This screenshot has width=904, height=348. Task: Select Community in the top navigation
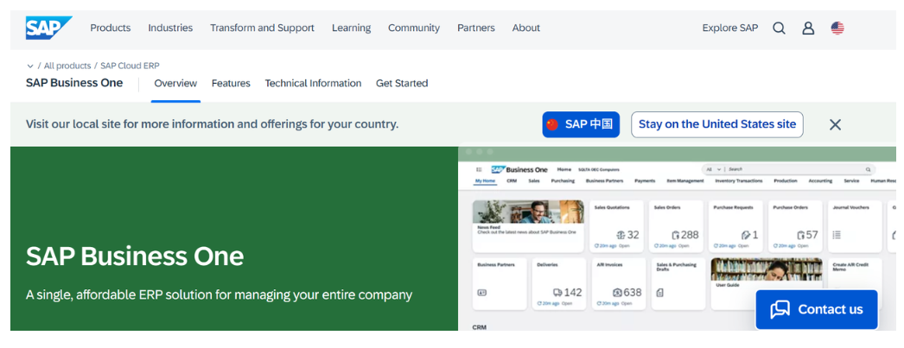coord(414,28)
